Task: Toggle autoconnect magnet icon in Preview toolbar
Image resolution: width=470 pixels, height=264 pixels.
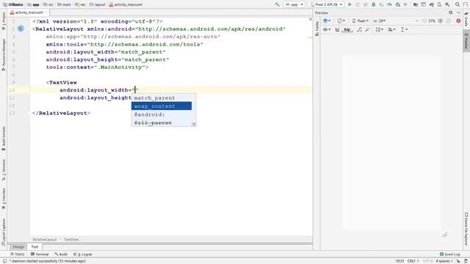Action: (337, 29)
